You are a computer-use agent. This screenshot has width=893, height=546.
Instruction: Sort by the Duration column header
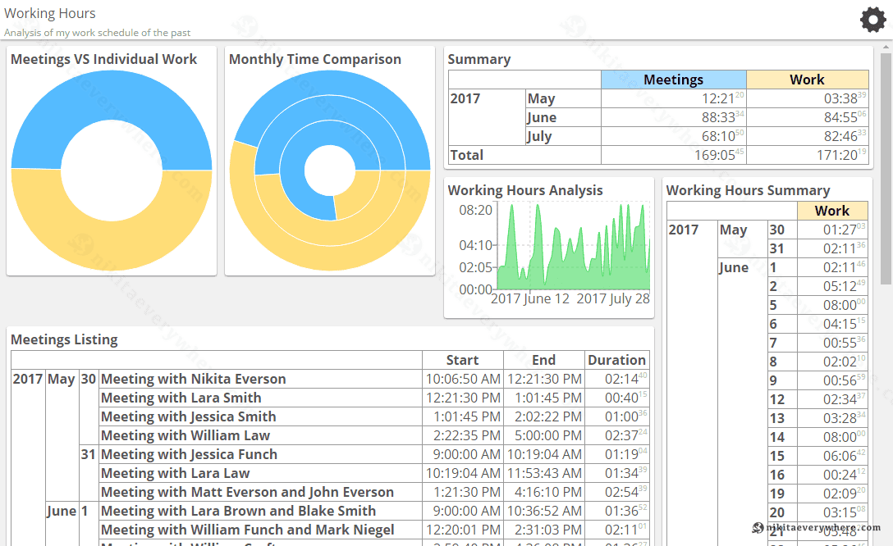coord(616,360)
